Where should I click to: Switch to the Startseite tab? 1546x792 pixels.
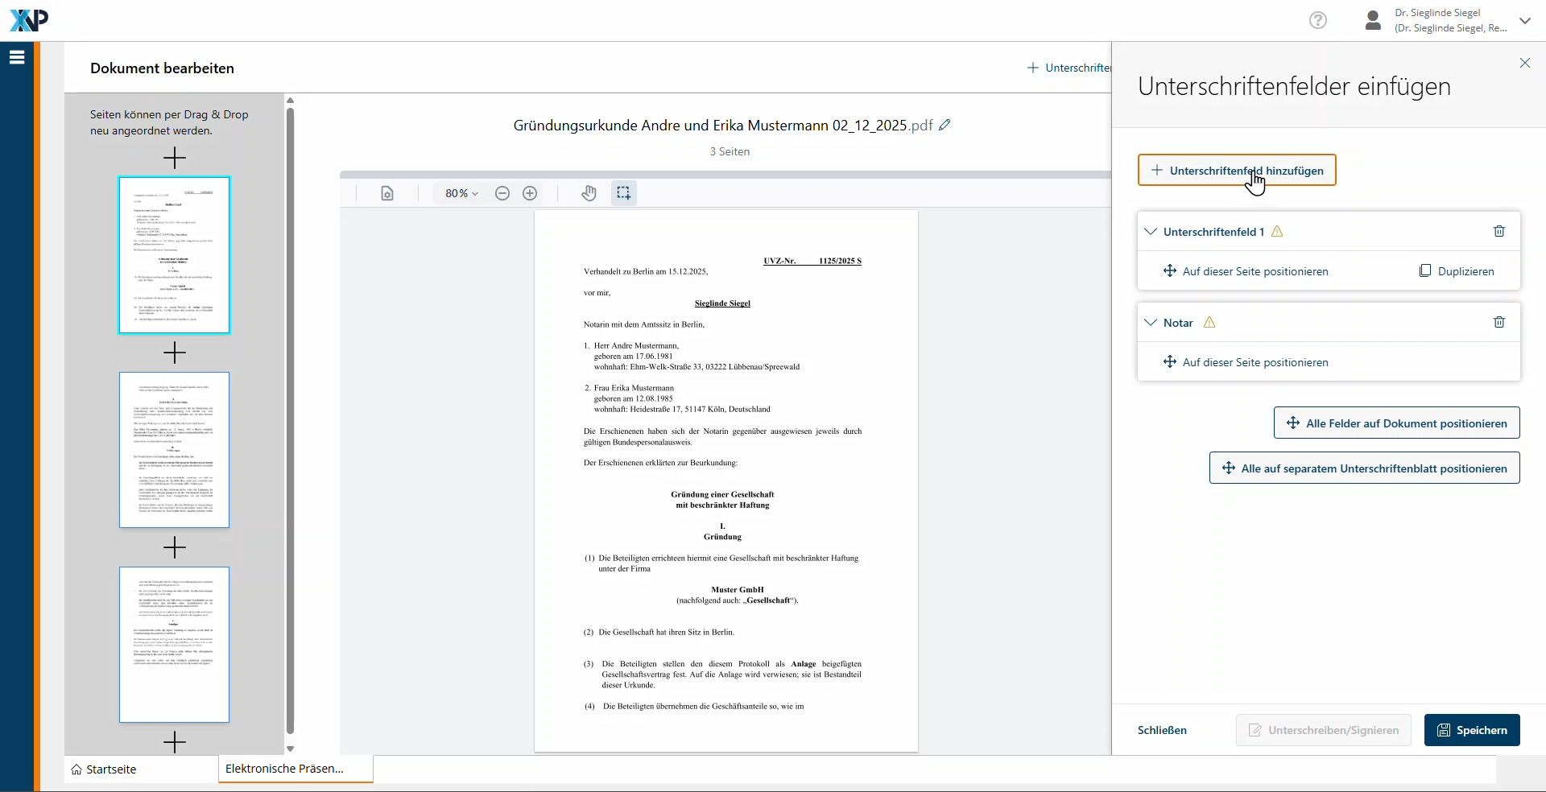point(104,769)
